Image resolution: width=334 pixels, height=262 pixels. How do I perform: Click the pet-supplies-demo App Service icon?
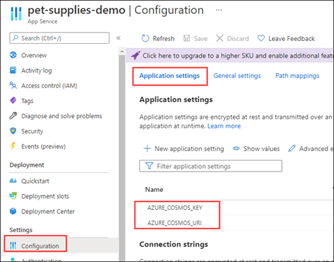[16, 14]
